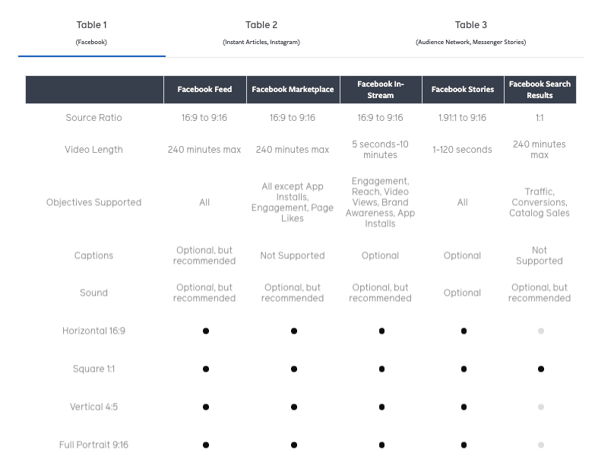Click Search Results black Square 1:1 dot
The height and width of the screenshot is (469, 614).
[541, 369]
